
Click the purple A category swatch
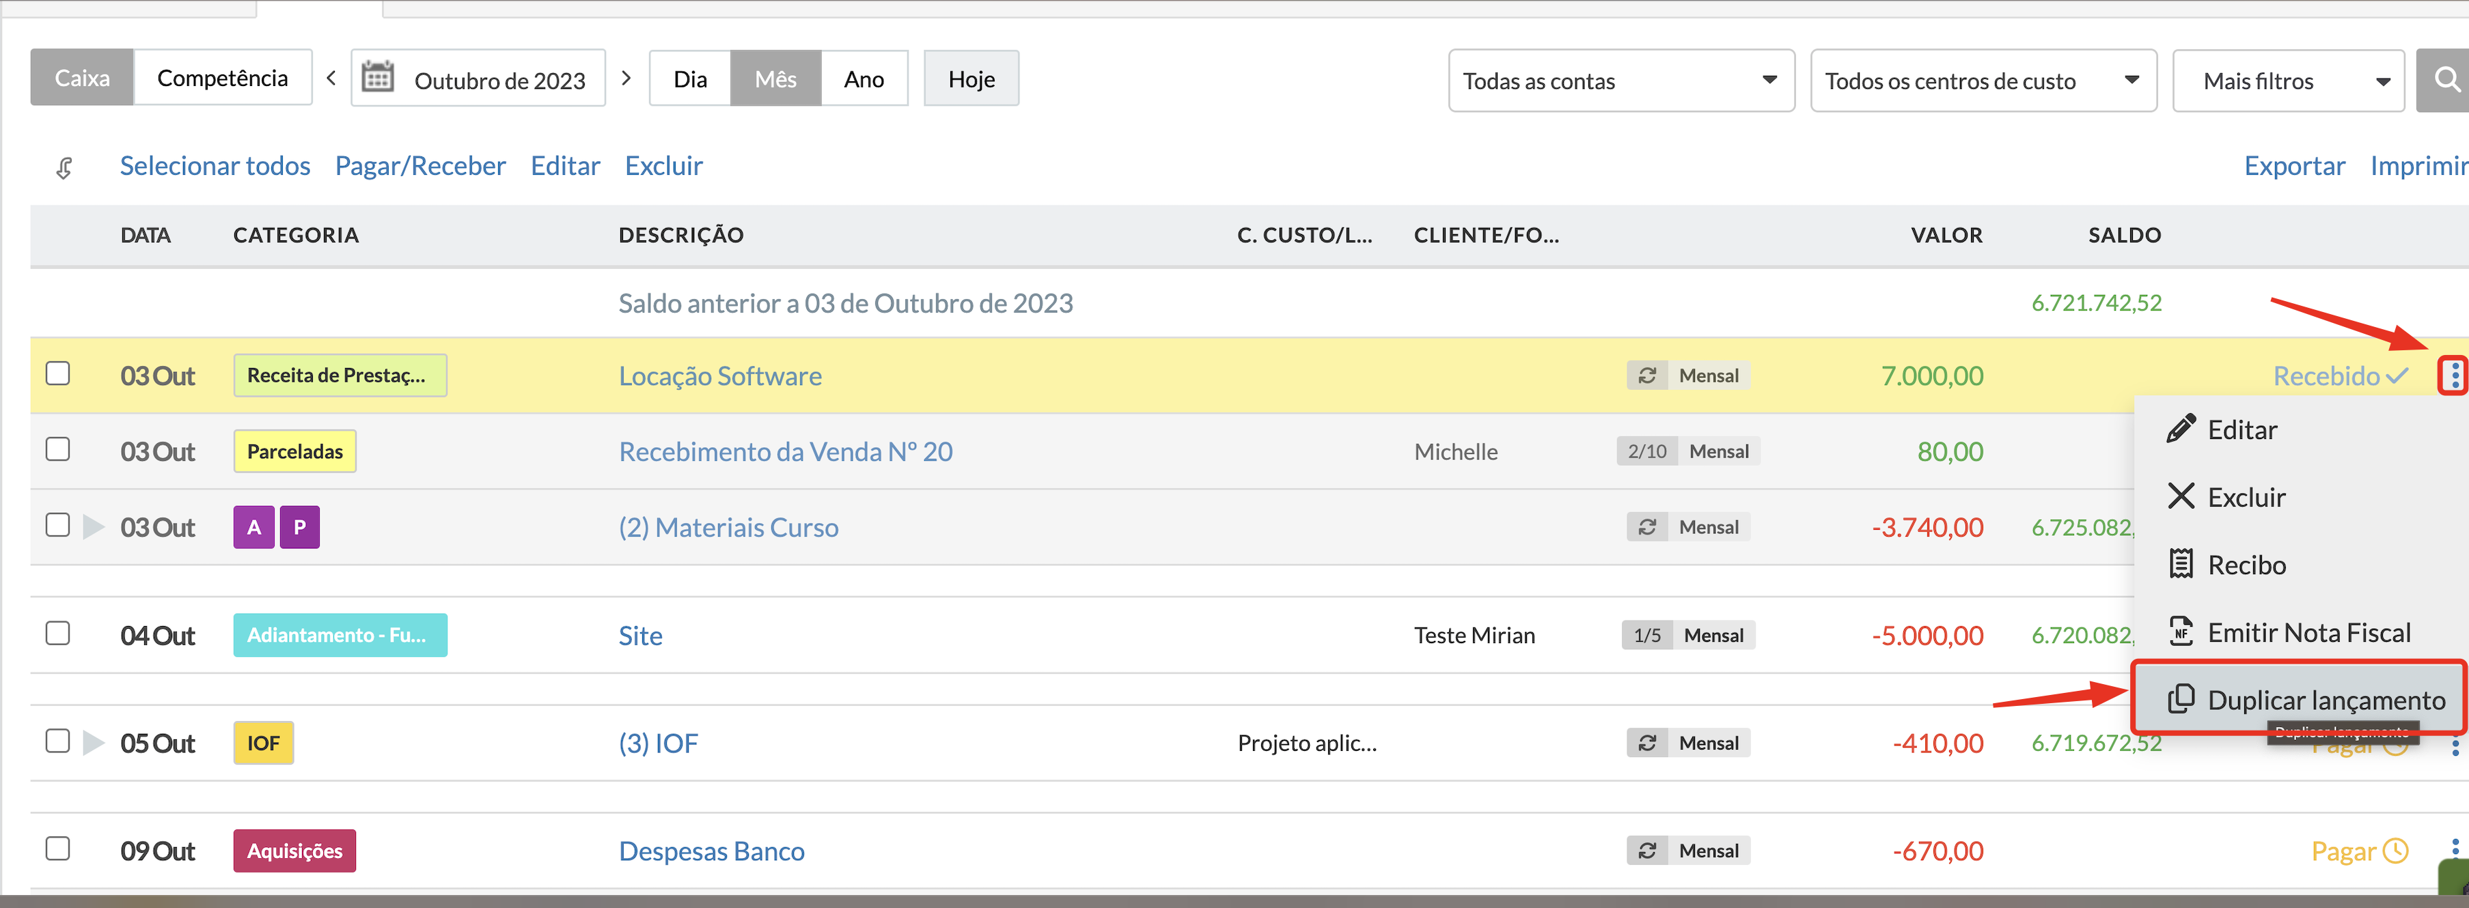tap(254, 527)
